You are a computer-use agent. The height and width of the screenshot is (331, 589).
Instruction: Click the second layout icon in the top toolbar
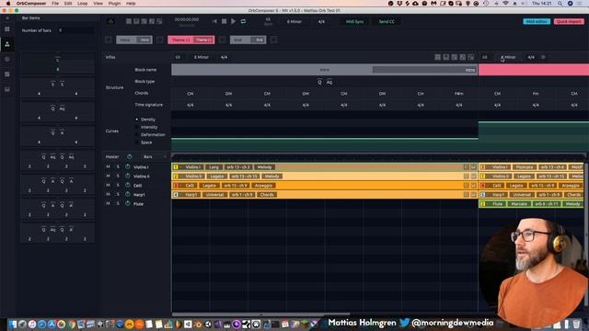136,21
